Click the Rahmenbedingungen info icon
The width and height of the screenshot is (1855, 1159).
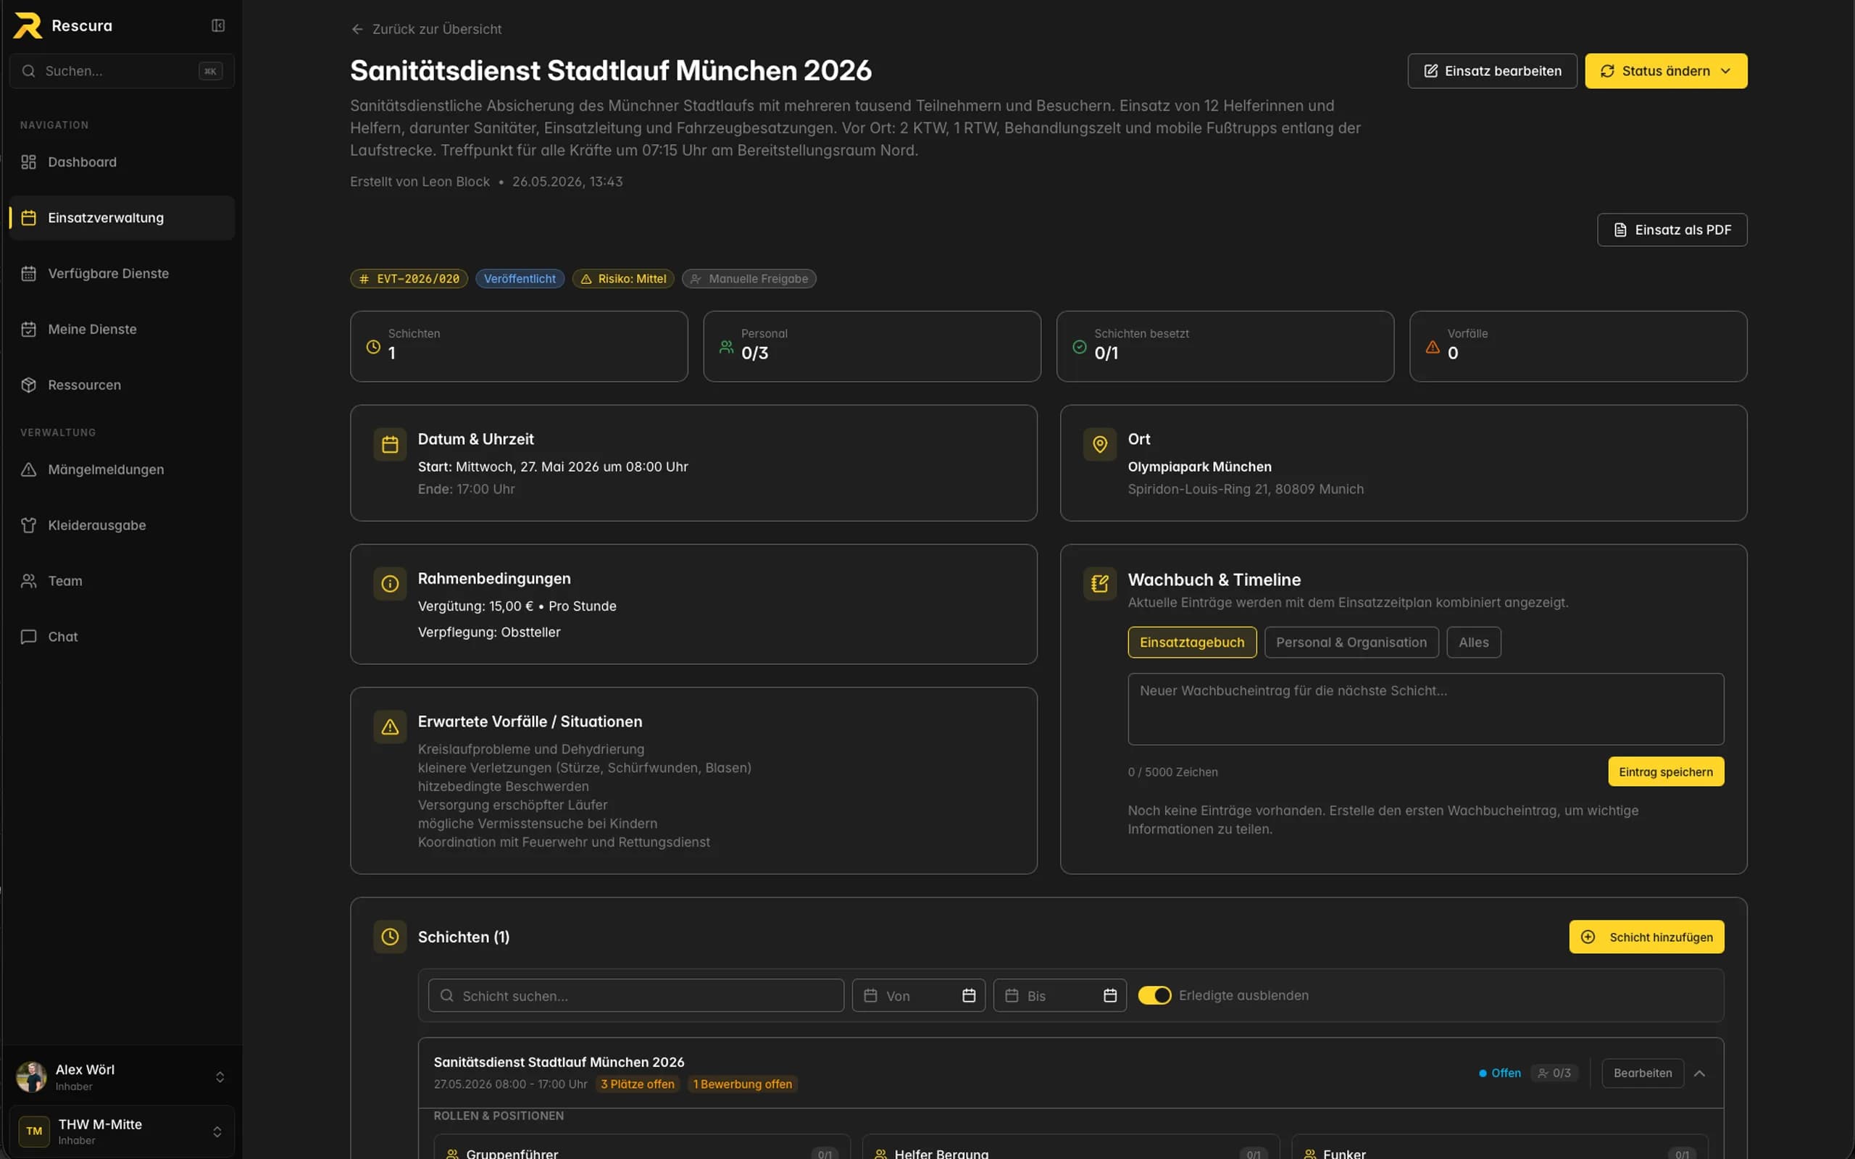pyautogui.click(x=389, y=584)
